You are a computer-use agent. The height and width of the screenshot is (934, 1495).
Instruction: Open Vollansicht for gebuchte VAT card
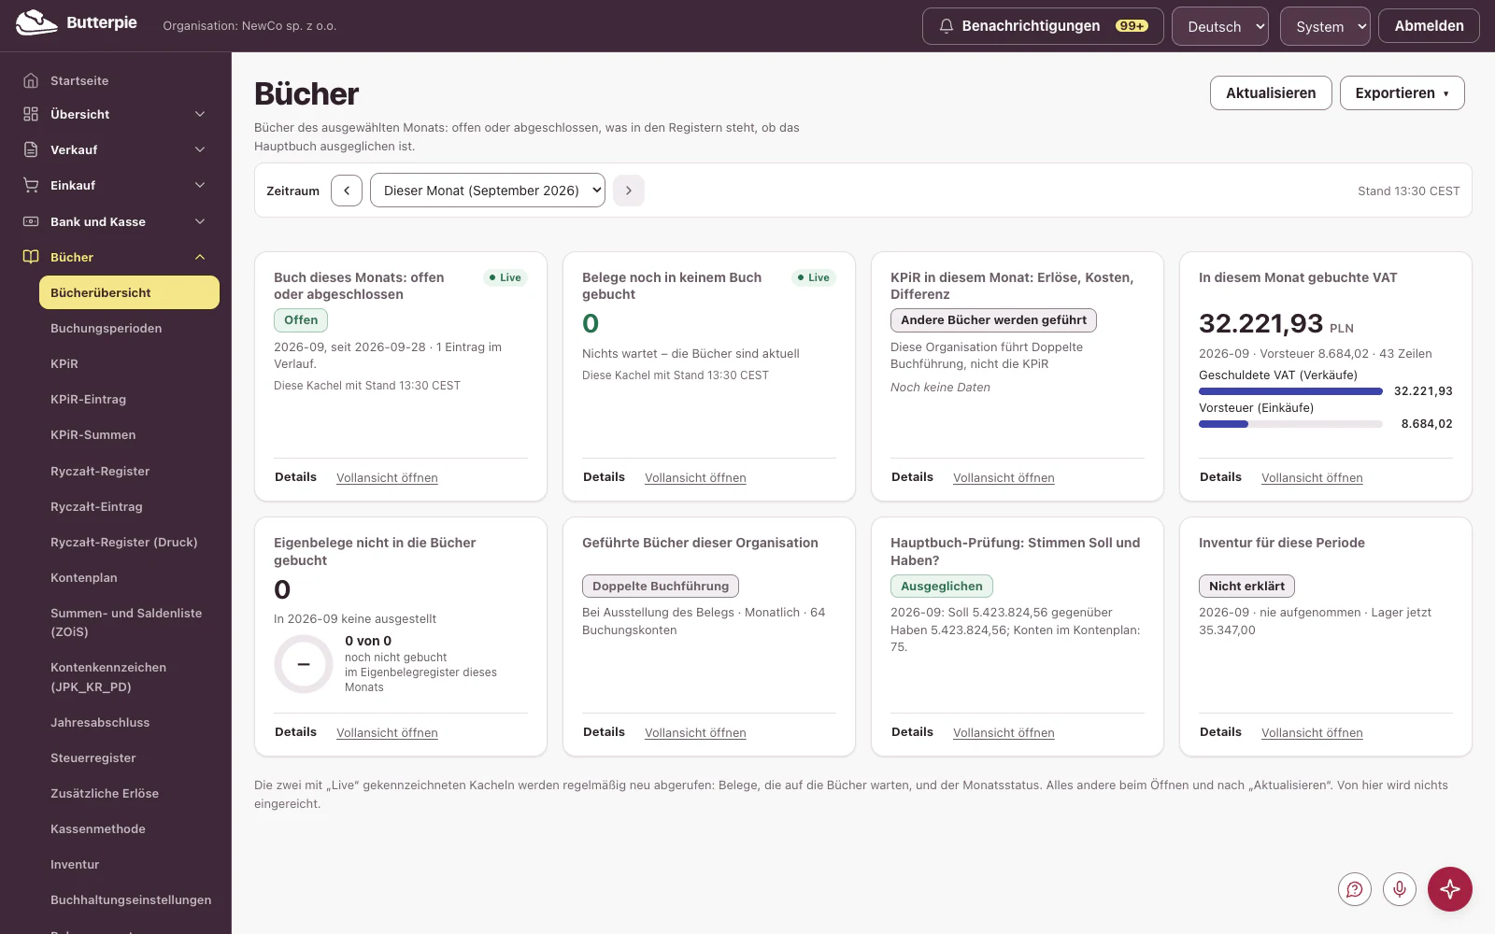(1312, 477)
